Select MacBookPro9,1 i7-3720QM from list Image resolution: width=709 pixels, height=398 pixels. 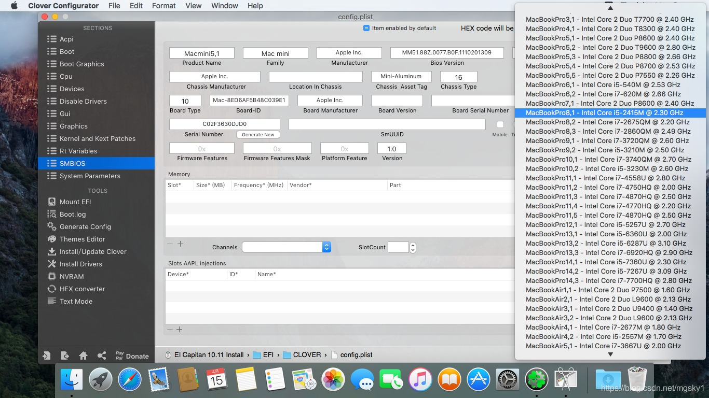pyautogui.click(x=610, y=140)
